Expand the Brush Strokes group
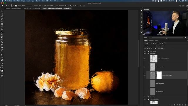Viewport: 188px width, 106px height. (x=147, y=97)
